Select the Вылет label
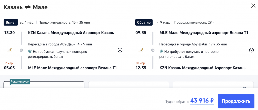Viewport: 258px width, 110px height. click(11, 22)
